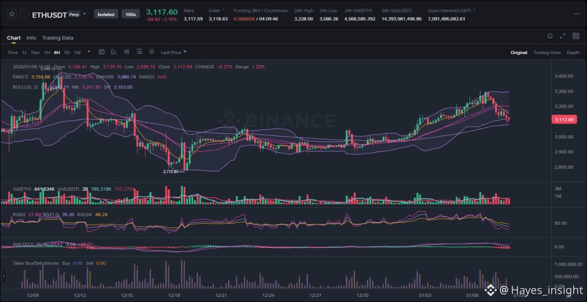Open the Last Price type dropdown
Image resolution: width=587 pixels, height=302 pixels.
pos(174,53)
